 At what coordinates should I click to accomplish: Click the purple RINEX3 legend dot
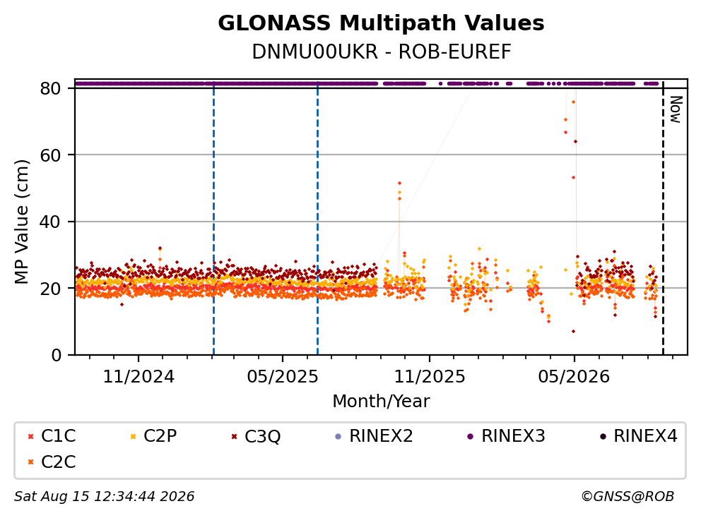click(470, 436)
